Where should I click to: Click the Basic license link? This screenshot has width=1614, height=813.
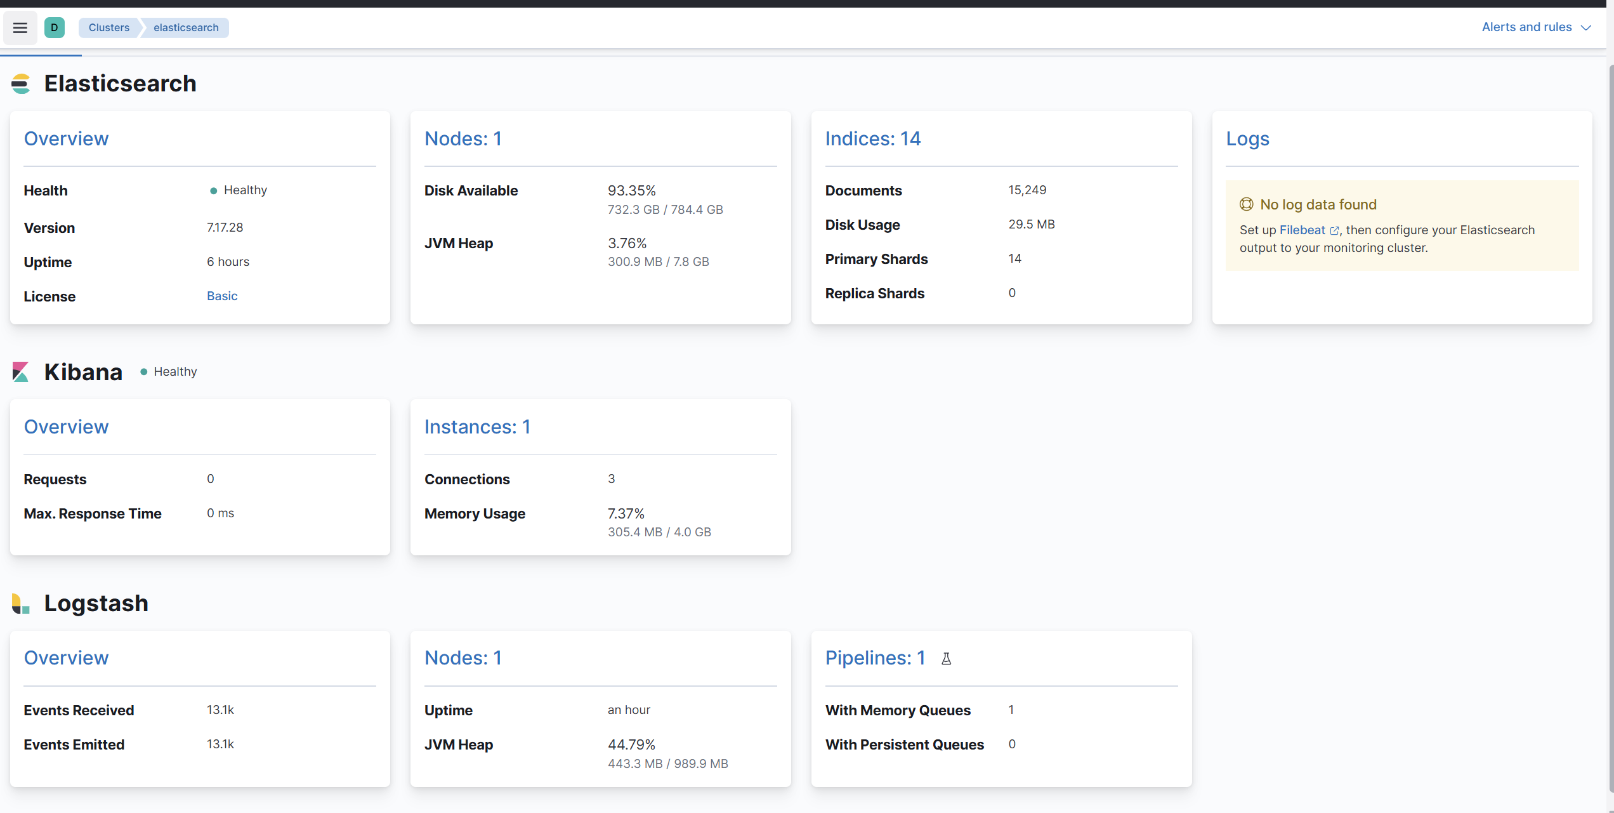tap(222, 296)
